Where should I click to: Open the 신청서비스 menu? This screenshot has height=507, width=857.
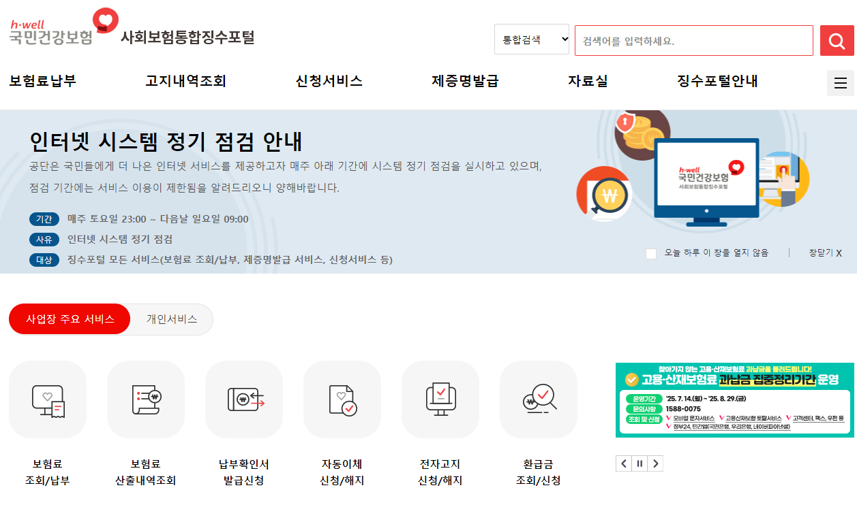coord(328,80)
